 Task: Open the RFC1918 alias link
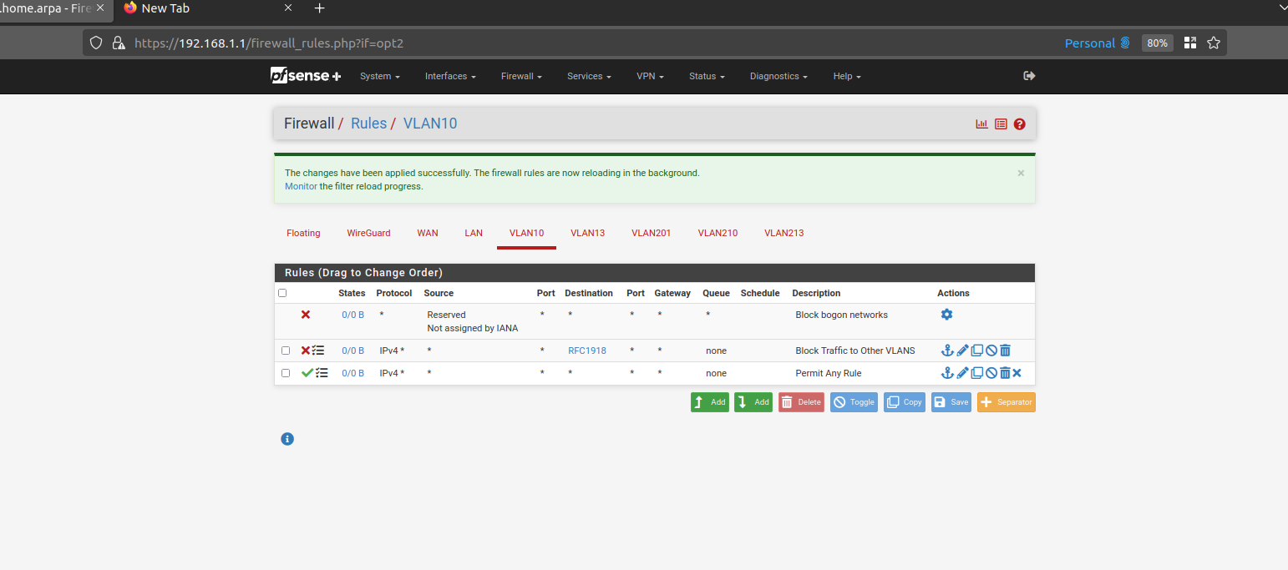[x=587, y=351]
